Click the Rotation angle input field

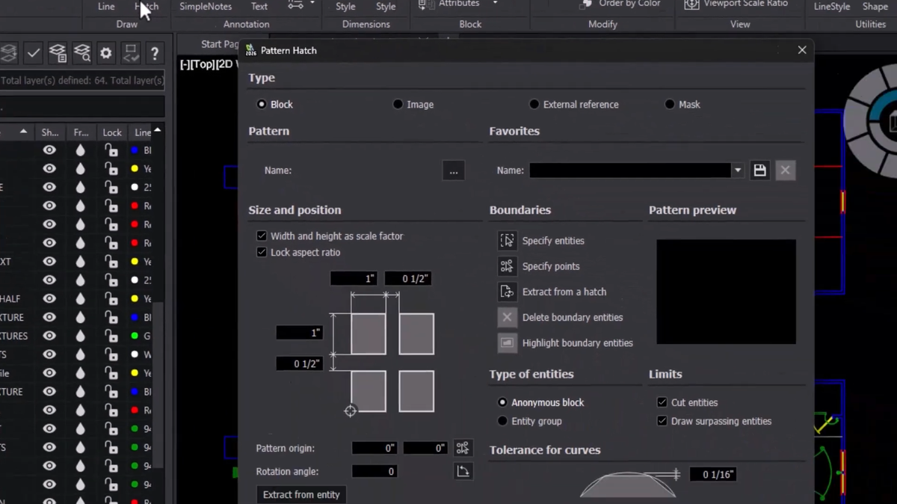coord(374,471)
